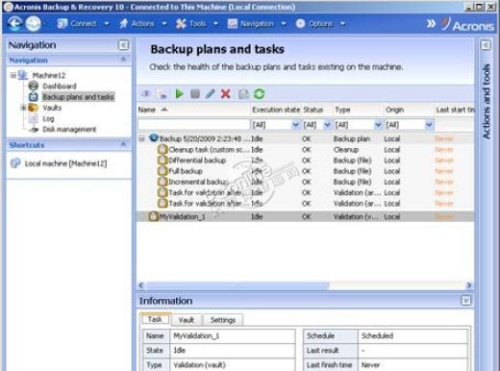
Task: Select the Cleanup task row
Action: tap(306, 150)
